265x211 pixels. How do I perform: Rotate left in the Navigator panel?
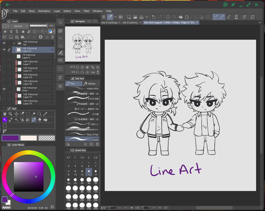tap(77, 72)
